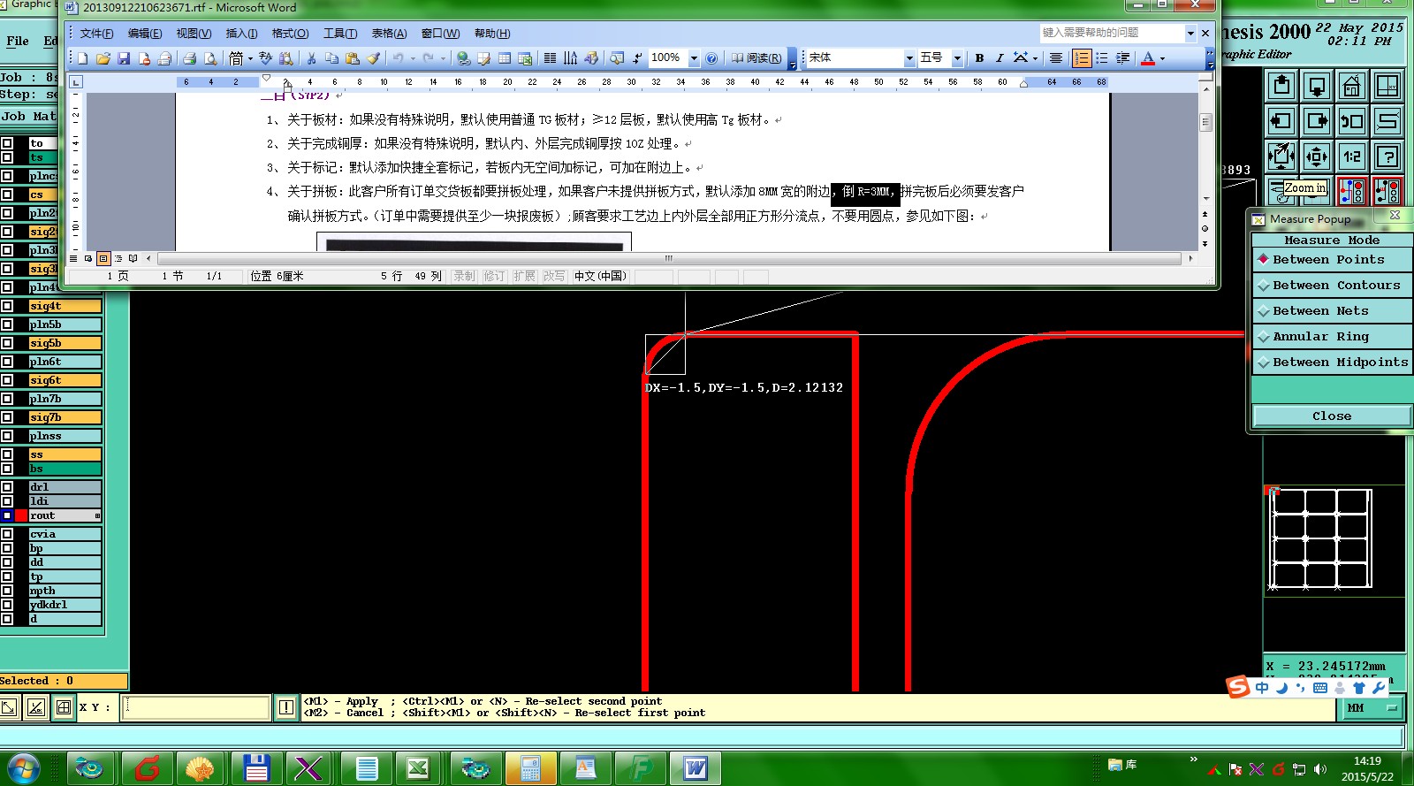
Task: Click the bulleted list icon in Word
Action: coord(1102,58)
